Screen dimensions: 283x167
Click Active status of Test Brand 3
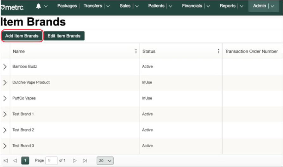click(x=147, y=146)
